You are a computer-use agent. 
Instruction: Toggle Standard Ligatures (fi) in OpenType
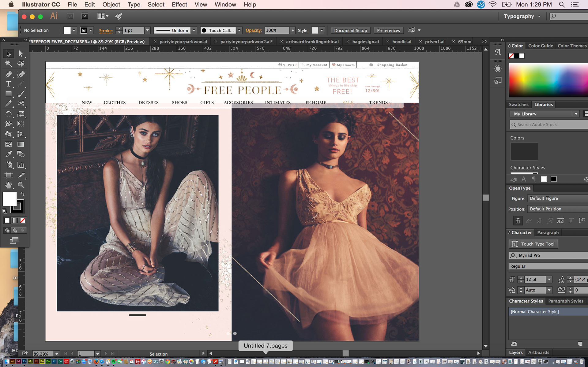(518, 221)
